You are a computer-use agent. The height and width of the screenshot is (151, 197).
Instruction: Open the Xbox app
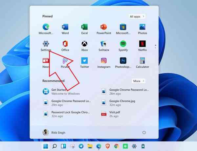(x=84, y=46)
